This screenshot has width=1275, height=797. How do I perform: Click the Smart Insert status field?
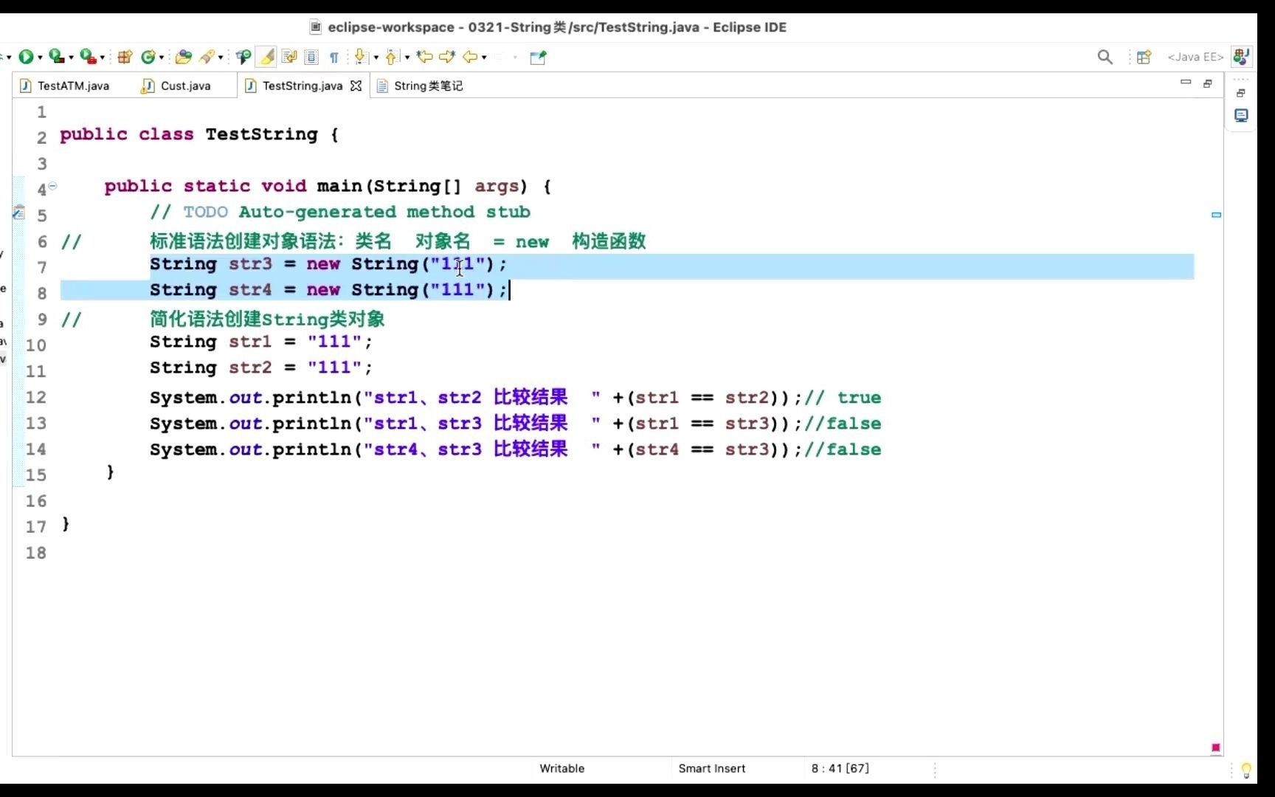click(711, 768)
